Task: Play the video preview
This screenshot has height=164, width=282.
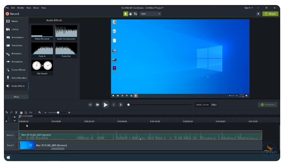Action: 106,105
